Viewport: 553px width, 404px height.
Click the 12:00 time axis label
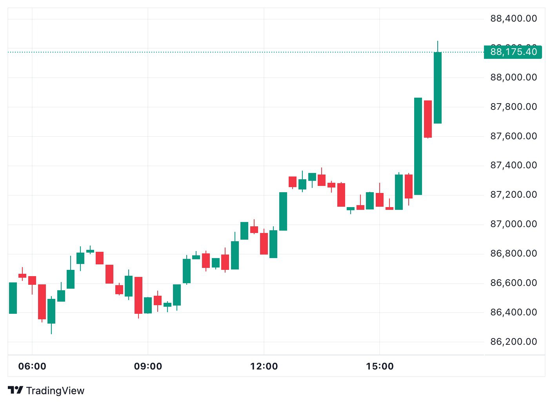click(x=264, y=366)
